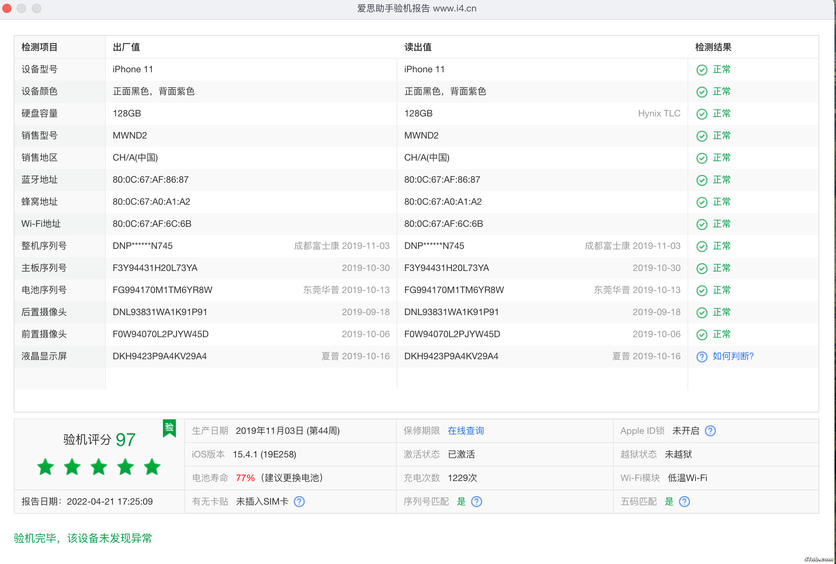
Task: Click the first green rating star
Action: [x=46, y=467]
